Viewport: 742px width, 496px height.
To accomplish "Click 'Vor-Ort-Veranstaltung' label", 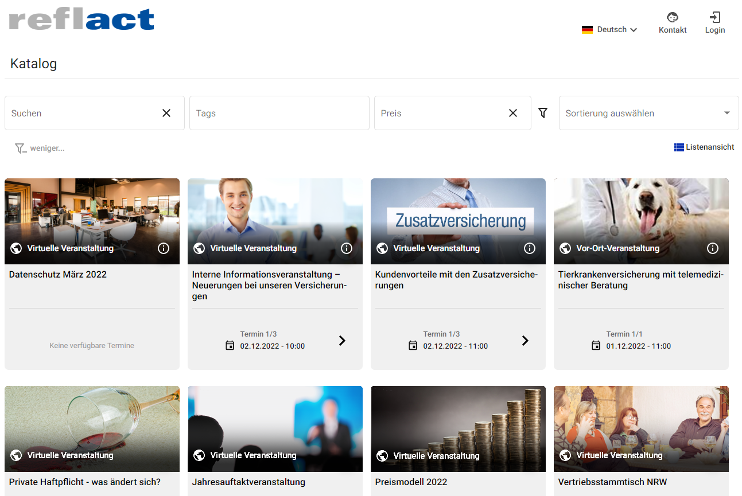I will coord(618,248).
